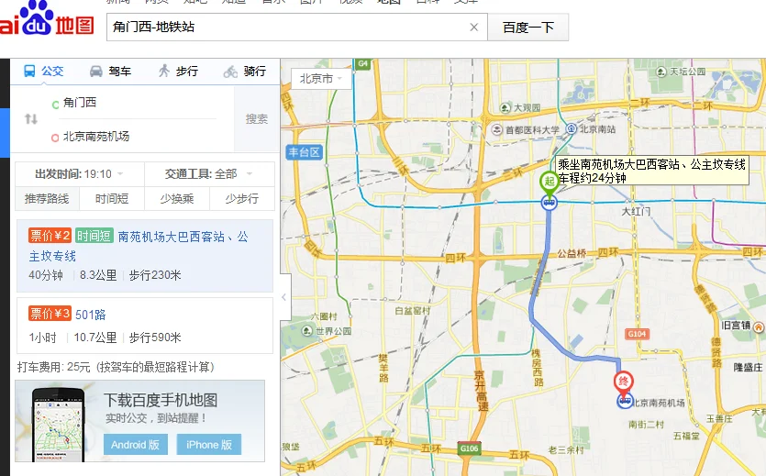Viewport: 766px width, 476px height.
Task: Open the 北京市 city selector dropdown
Action: 321,79
